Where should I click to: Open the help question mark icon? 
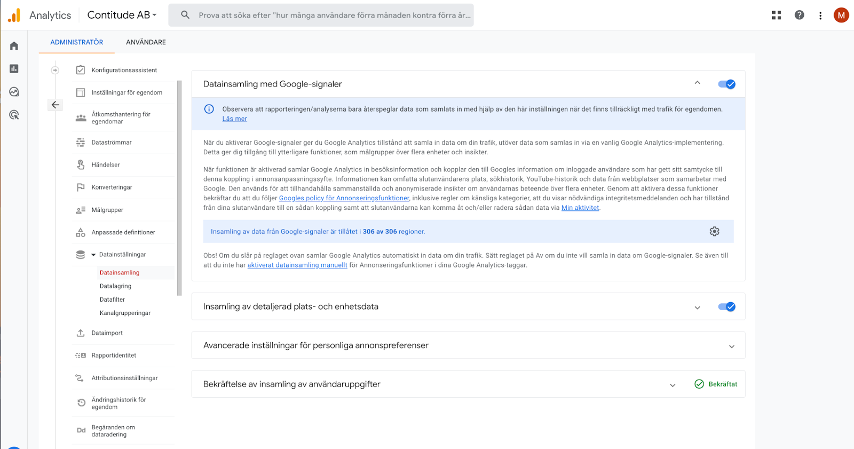click(x=799, y=15)
